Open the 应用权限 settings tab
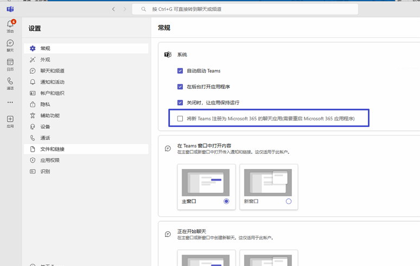Image resolution: width=420 pixels, height=266 pixels. pyautogui.click(x=86, y=160)
